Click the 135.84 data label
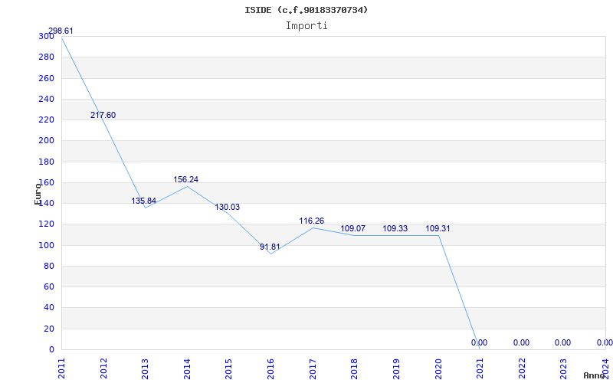 coord(143,201)
